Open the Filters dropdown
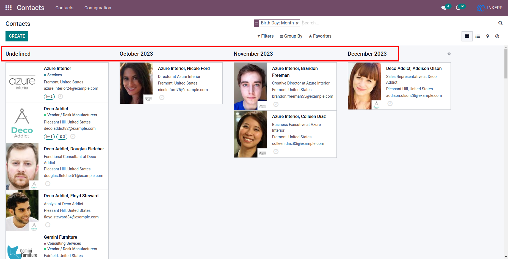Image resolution: width=508 pixels, height=259 pixels. (265, 36)
